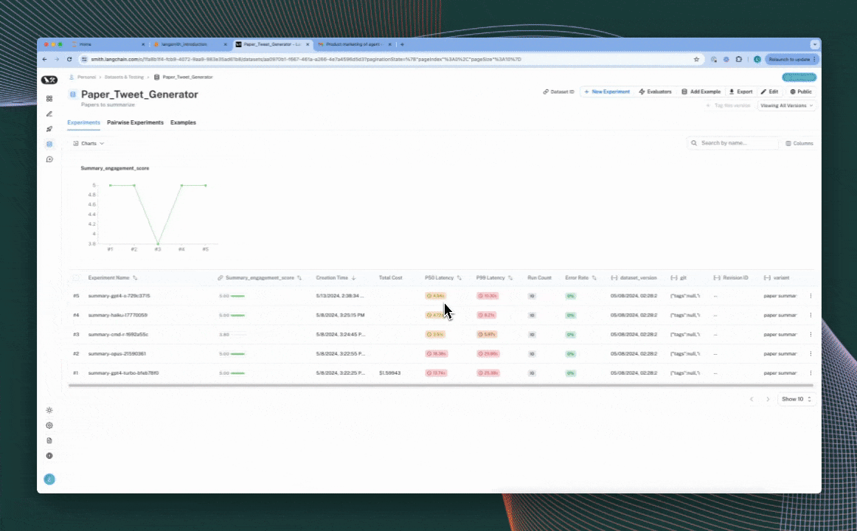Sort by P99 Latency column arrows
The width and height of the screenshot is (857, 531).
510,278
